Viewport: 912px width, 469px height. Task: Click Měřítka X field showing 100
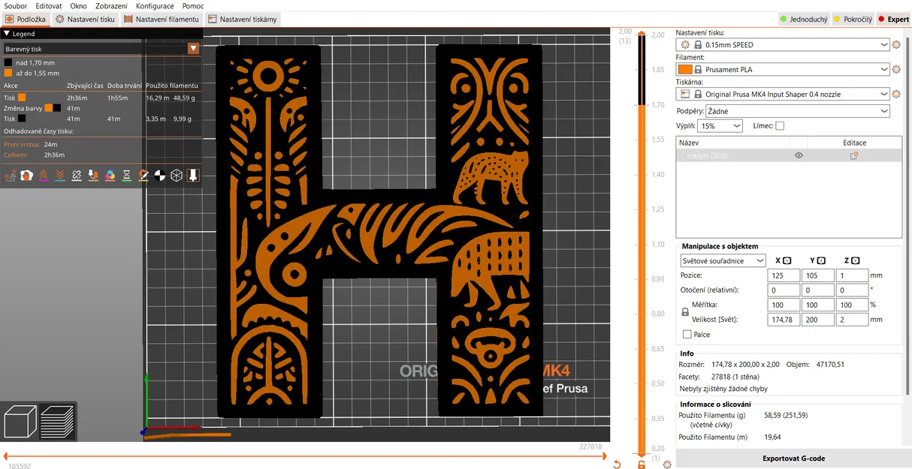pos(784,305)
